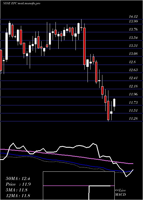Click the 11.28 price axis label
This screenshot has height=200, width=143.
(x=134, y=119)
